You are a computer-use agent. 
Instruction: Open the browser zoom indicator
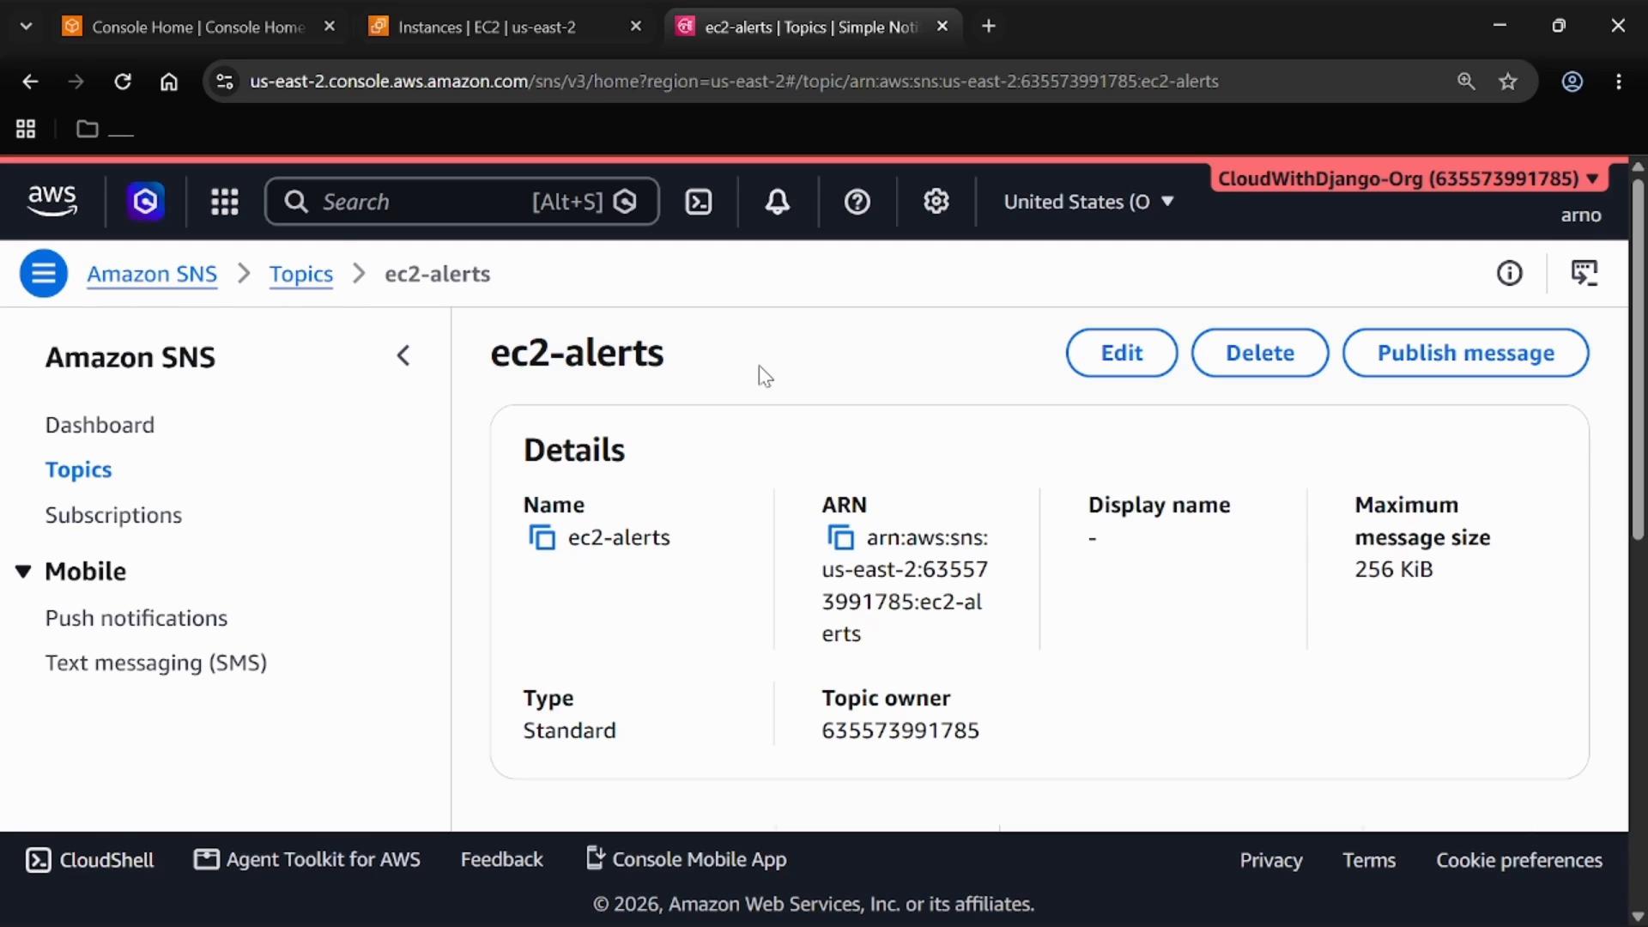point(1466,82)
